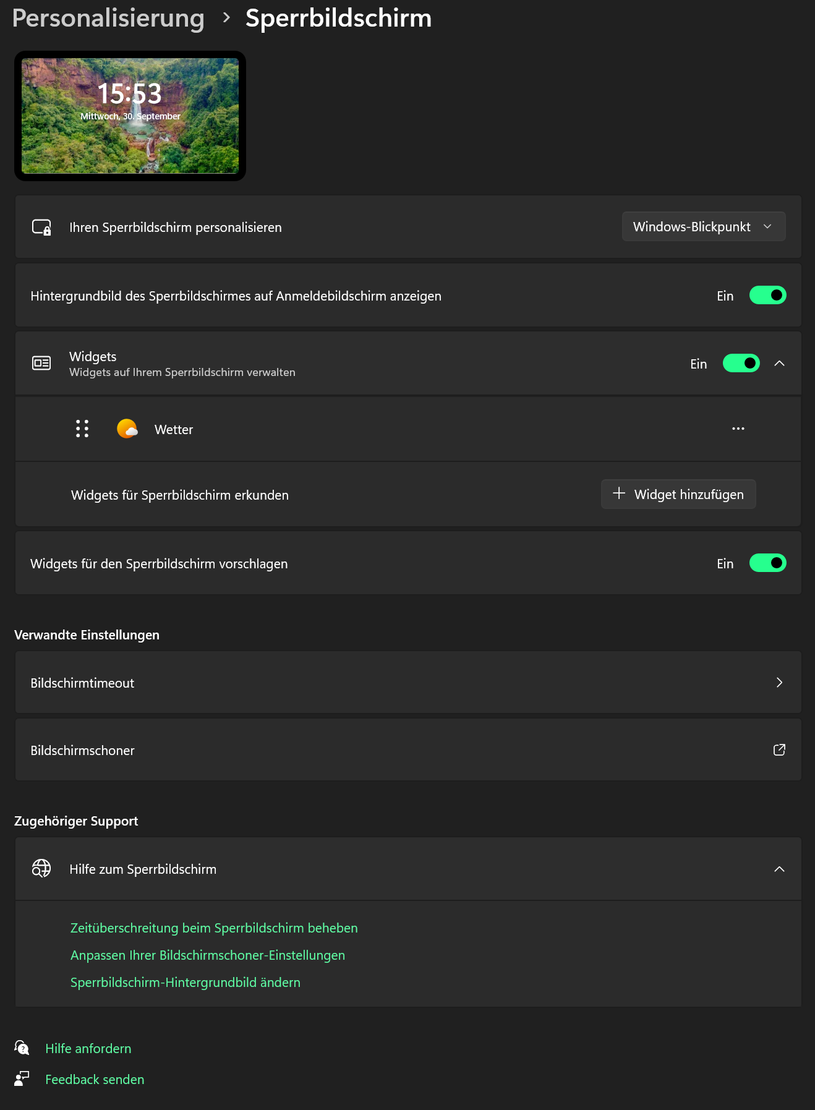Click the Ihren Sperrbildschirm personalisieren label
Screen dimensions: 815x1110
tap(176, 228)
